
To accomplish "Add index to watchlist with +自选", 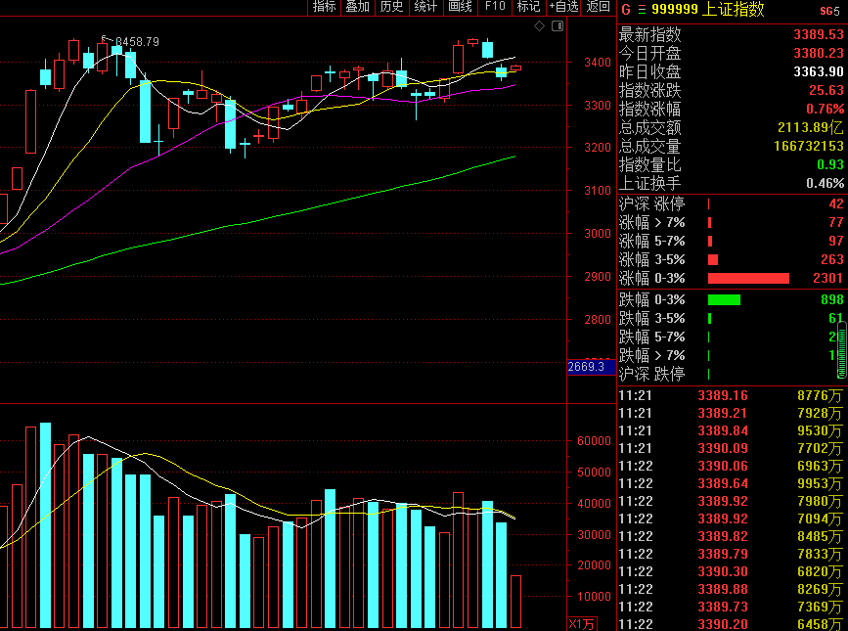I will click(563, 7).
